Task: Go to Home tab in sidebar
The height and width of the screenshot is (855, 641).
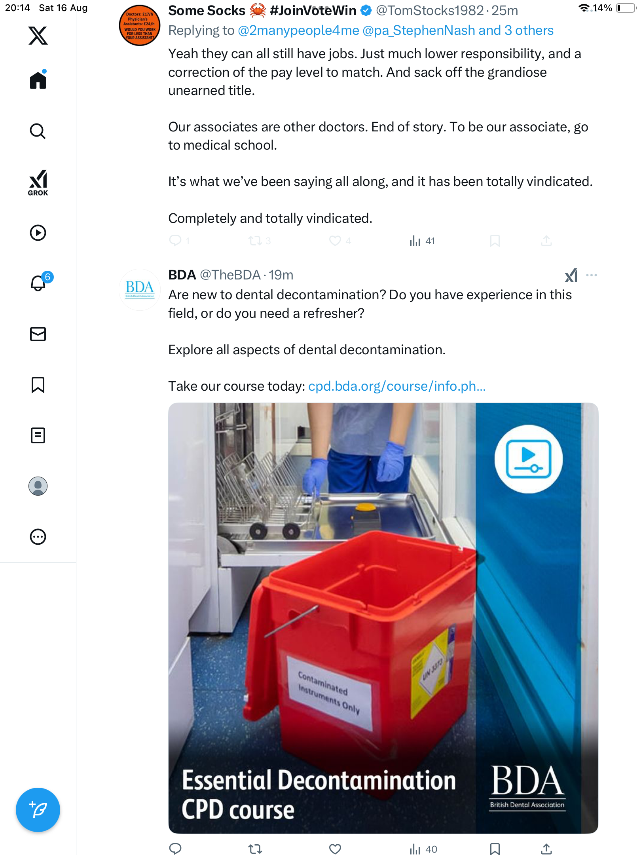Action: 38,80
